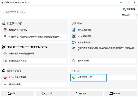Click the 家园訪問防护 section heading
138x97 pixels.
15,71
